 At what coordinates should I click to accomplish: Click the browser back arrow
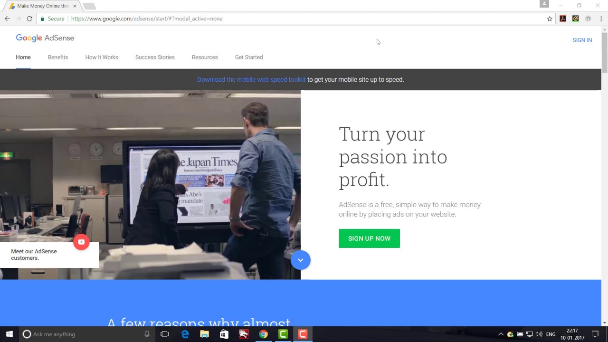click(7, 19)
